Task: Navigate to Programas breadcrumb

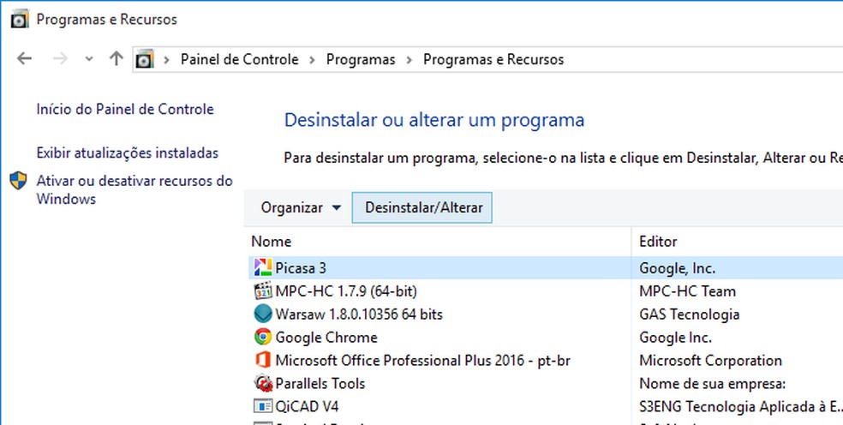Action: pos(361,59)
